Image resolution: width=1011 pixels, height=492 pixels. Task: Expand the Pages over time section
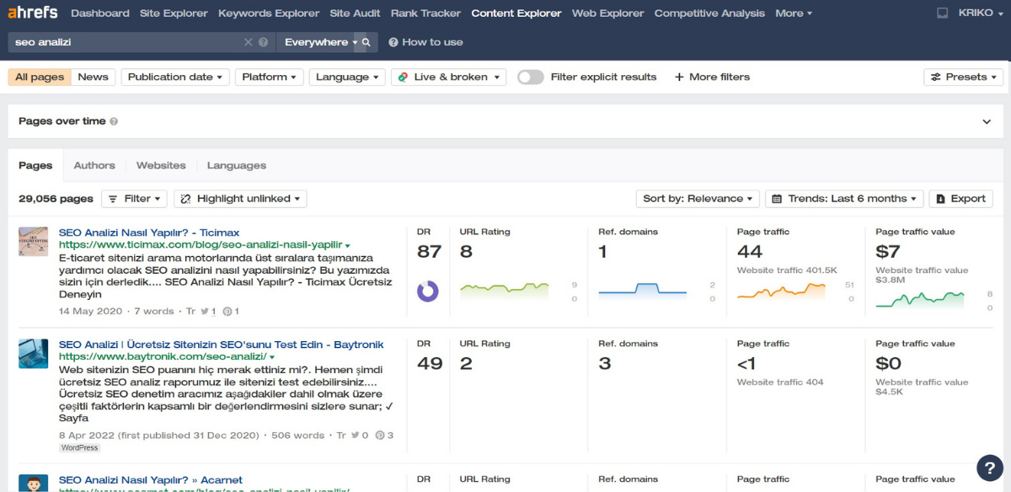(987, 121)
